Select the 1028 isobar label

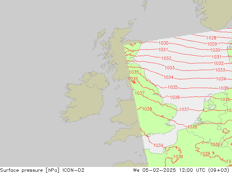(x=211, y=38)
